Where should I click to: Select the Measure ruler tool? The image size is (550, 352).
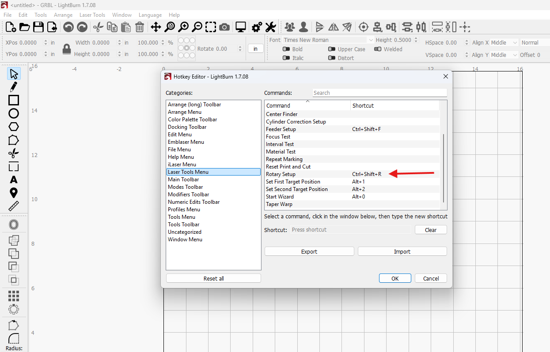(13, 206)
